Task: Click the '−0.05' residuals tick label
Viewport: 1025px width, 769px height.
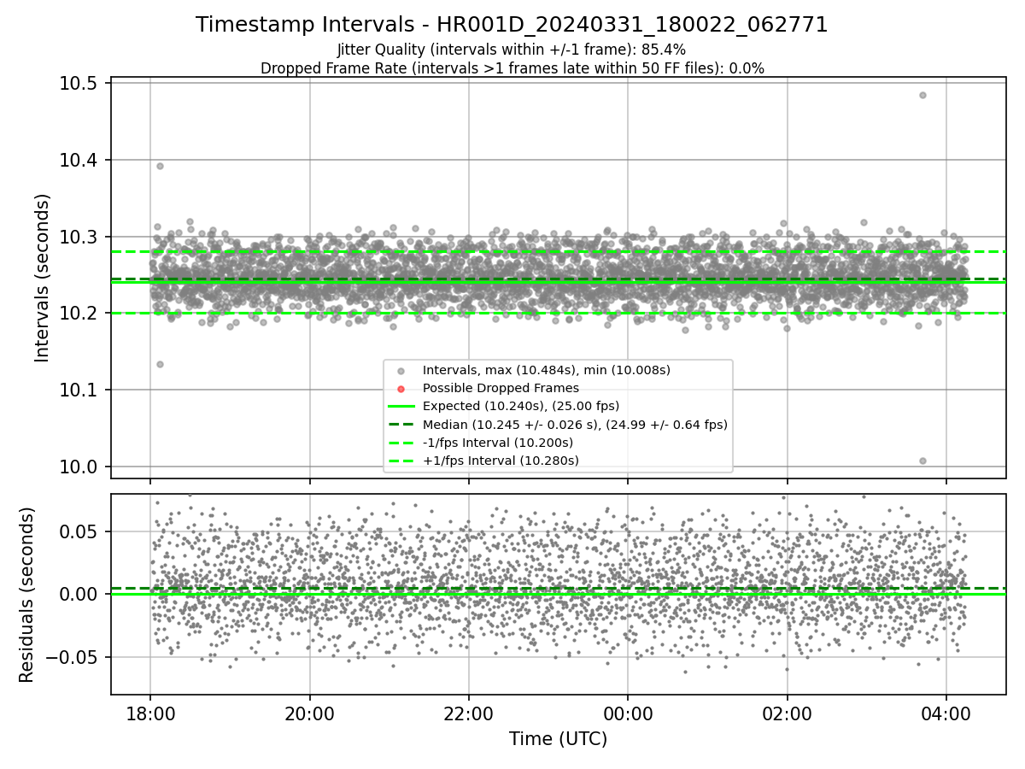Action: (73, 658)
